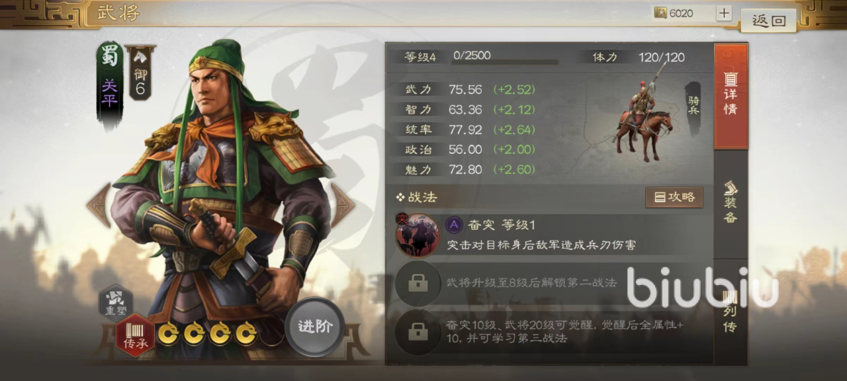This screenshot has height=381, width=847.
Task: Tap the 重塑 reshape icon
Action: pos(116,302)
